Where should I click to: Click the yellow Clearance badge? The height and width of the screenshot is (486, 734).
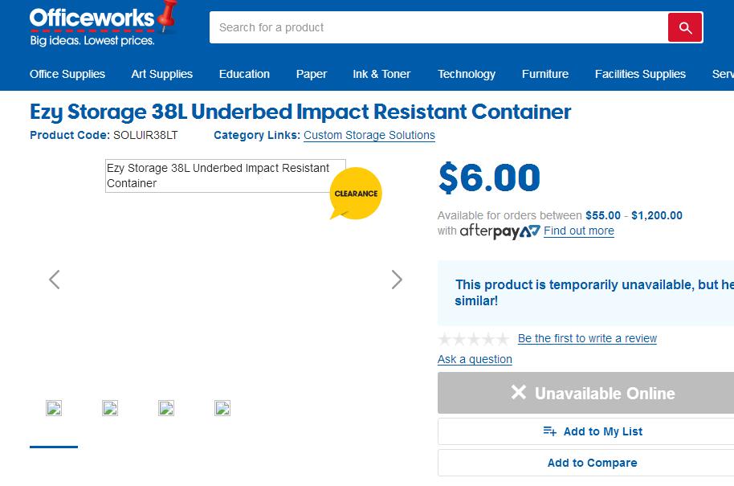pyautogui.click(x=356, y=194)
